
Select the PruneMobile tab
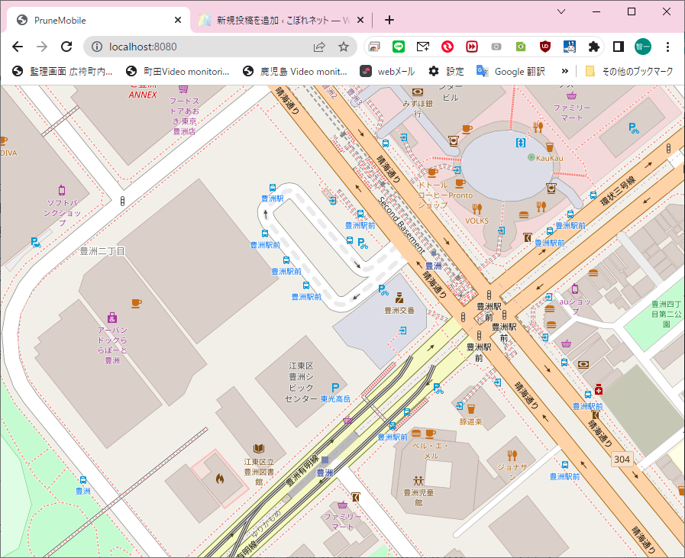click(x=92, y=20)
